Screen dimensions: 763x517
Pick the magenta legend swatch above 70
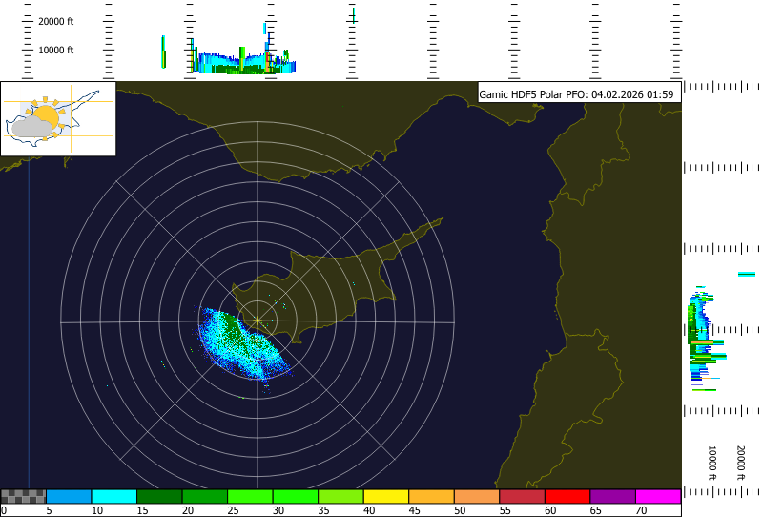[658, 496]
